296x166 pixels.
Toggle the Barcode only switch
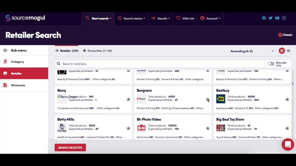271,64
